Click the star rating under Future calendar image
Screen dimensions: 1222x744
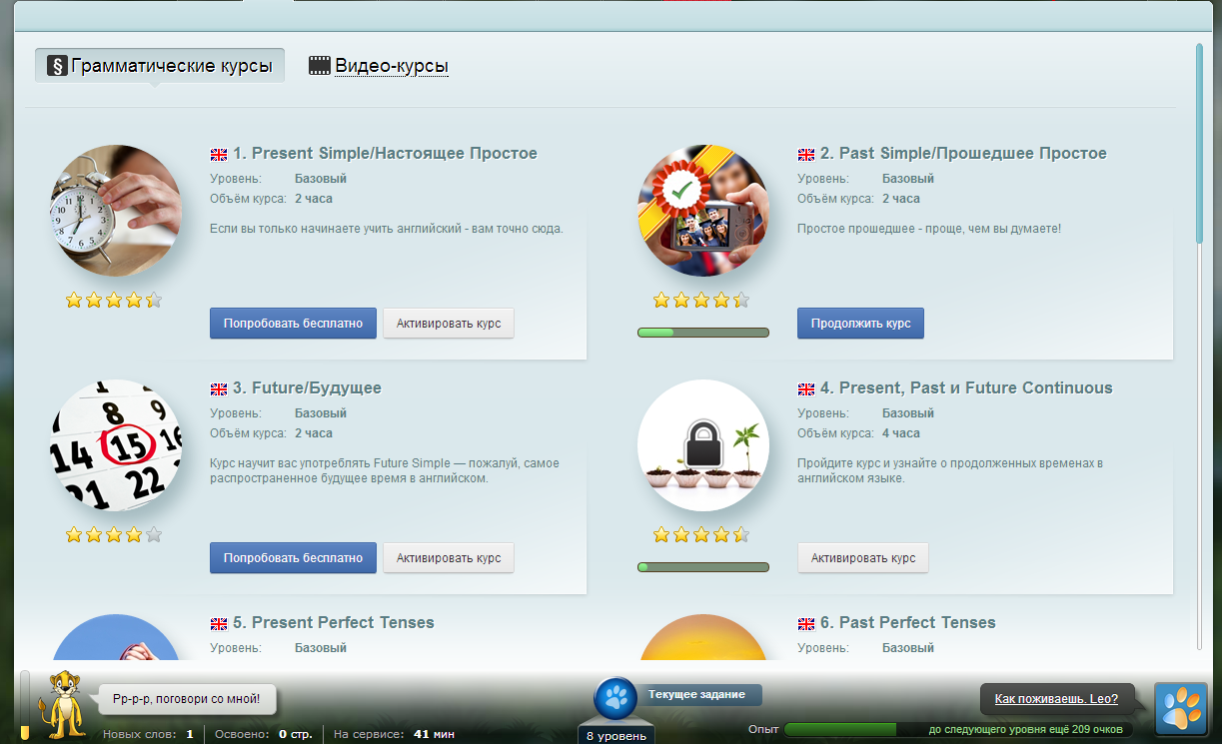coord(114,534)
